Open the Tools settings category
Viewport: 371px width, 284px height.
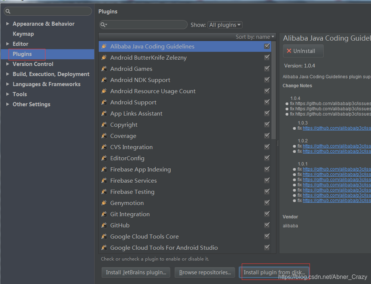(x=20, y=94)
